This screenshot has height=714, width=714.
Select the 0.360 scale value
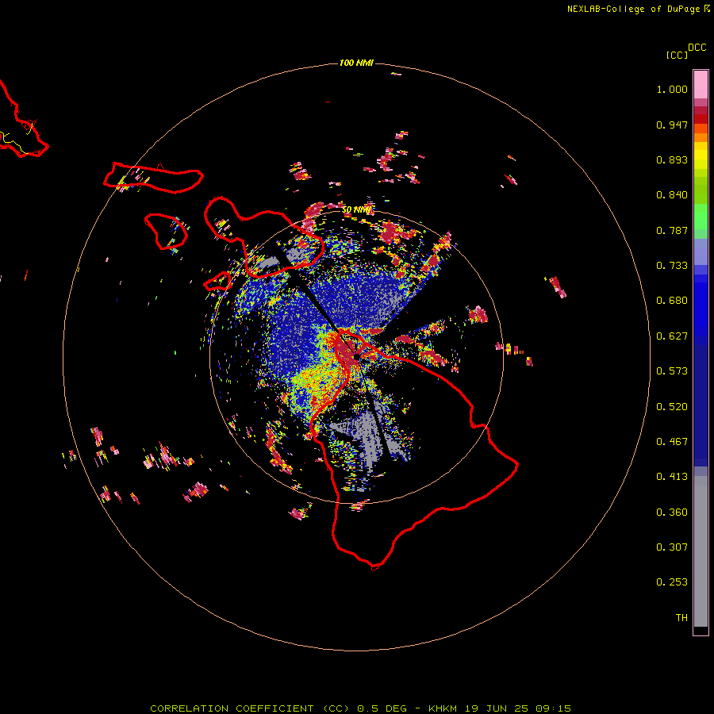[x=672, y=512]
